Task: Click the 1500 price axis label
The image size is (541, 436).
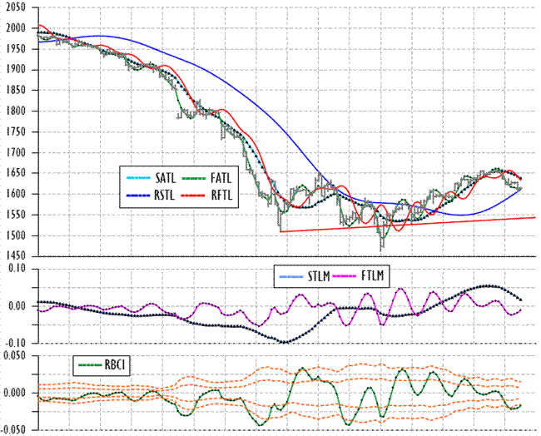Action: [16, 235]
